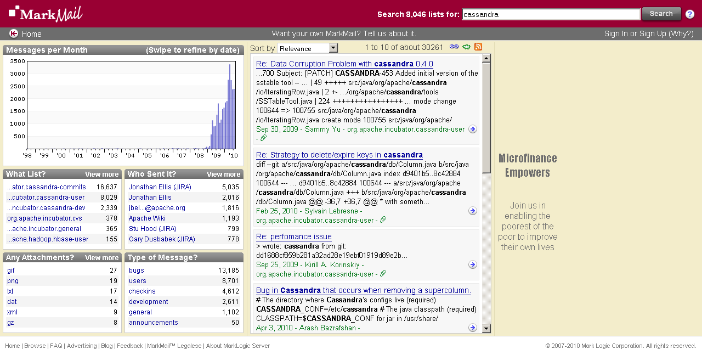Click View more in What List? panel
Image resolution: width=702 pixels, height=355 pixels.
[x=102, y=174]
